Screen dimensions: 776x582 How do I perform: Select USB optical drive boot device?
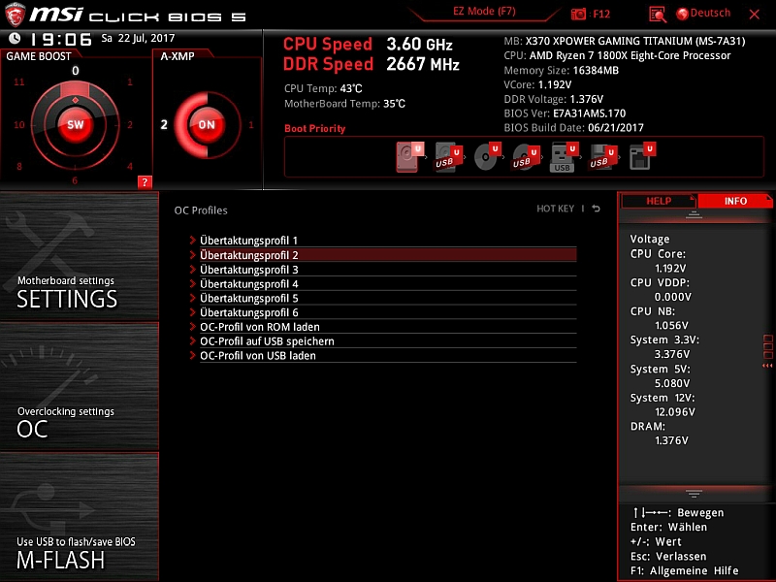[x=526, y=157]
